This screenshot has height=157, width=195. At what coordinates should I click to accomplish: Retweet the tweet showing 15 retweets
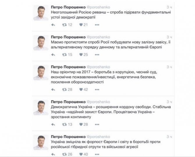pos(64,55)
